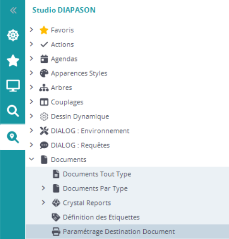Expand the Agendas node chevron
Image resolution: width=229 pixels, height=239 pixels.
point(32,59)
